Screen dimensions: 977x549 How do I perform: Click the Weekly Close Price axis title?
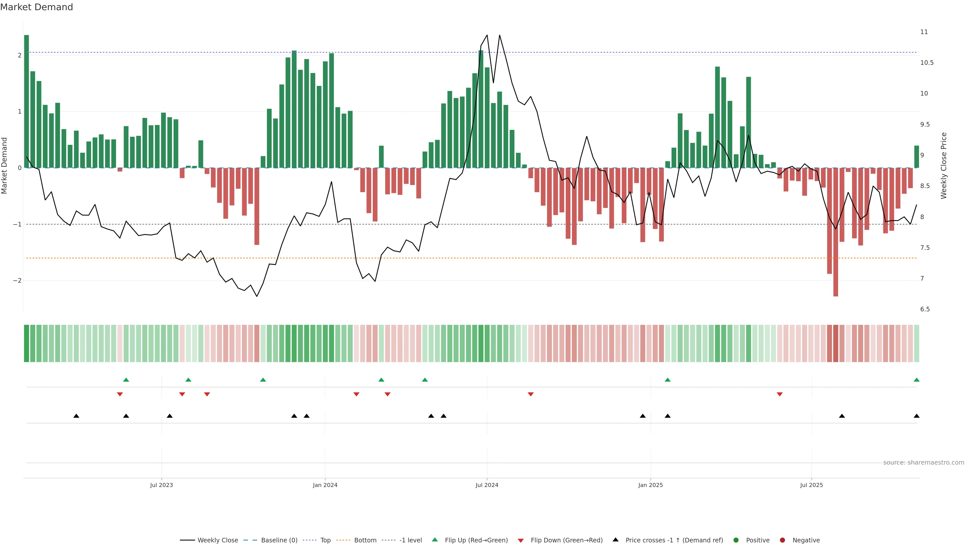click(944, 165)
